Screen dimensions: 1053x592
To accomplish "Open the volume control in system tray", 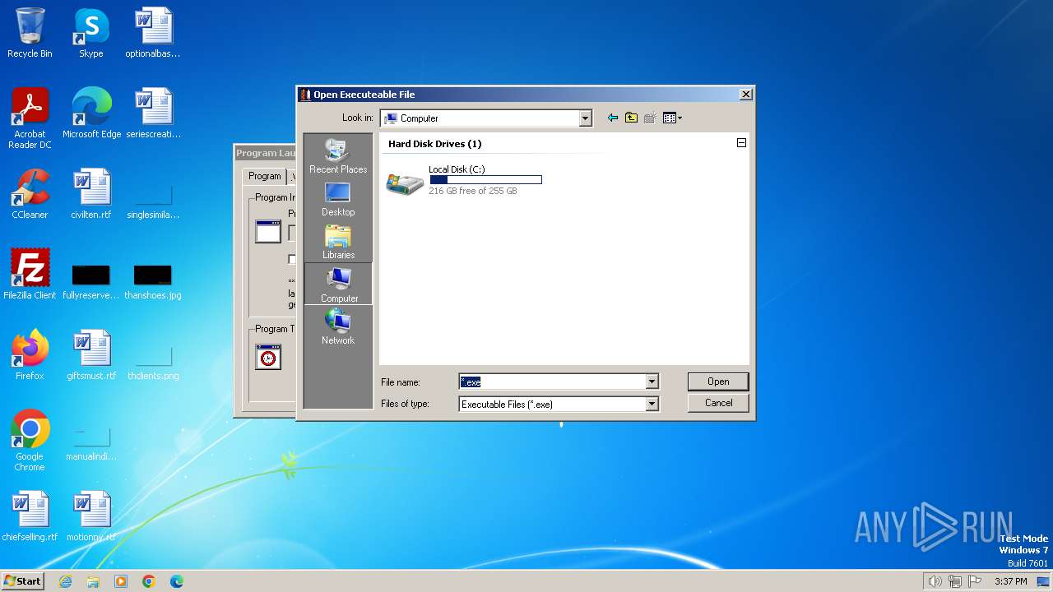I will click(x=935, y=581).
